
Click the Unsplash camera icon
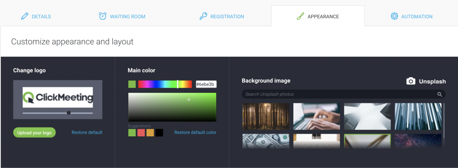tap(411, 81)
